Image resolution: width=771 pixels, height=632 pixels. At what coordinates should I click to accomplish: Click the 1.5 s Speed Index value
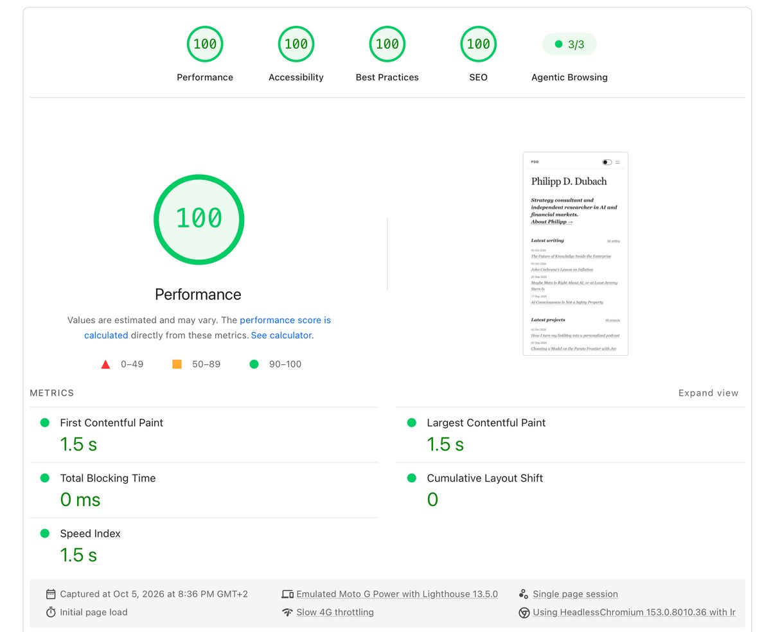[78, 555]
